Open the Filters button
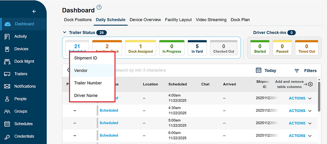Screen dimensions: 327x144 pos(306,71)
